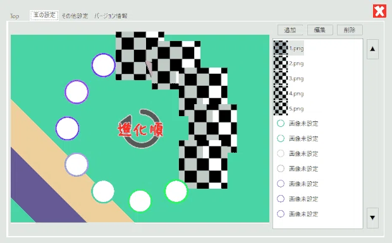Move item up with the ▲ arrow
Image resolution: width=392 pixels, height=243 pixels.
point(372,49)
